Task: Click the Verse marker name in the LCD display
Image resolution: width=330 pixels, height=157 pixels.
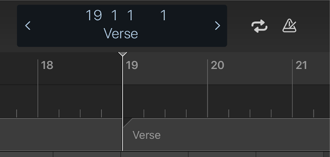Action: (121, 33)
